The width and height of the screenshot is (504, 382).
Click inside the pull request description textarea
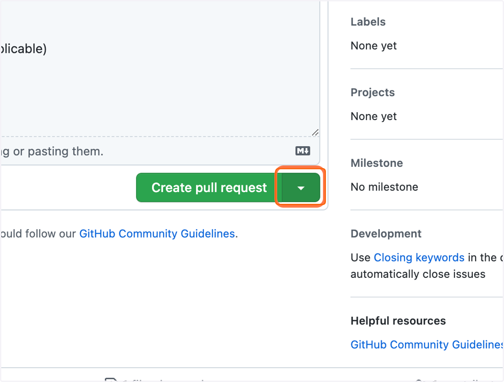[160, 69]
